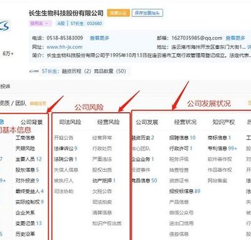The image size is (251, 240).
Task: Click 失信人信息 item
Action: coord(66,170)
